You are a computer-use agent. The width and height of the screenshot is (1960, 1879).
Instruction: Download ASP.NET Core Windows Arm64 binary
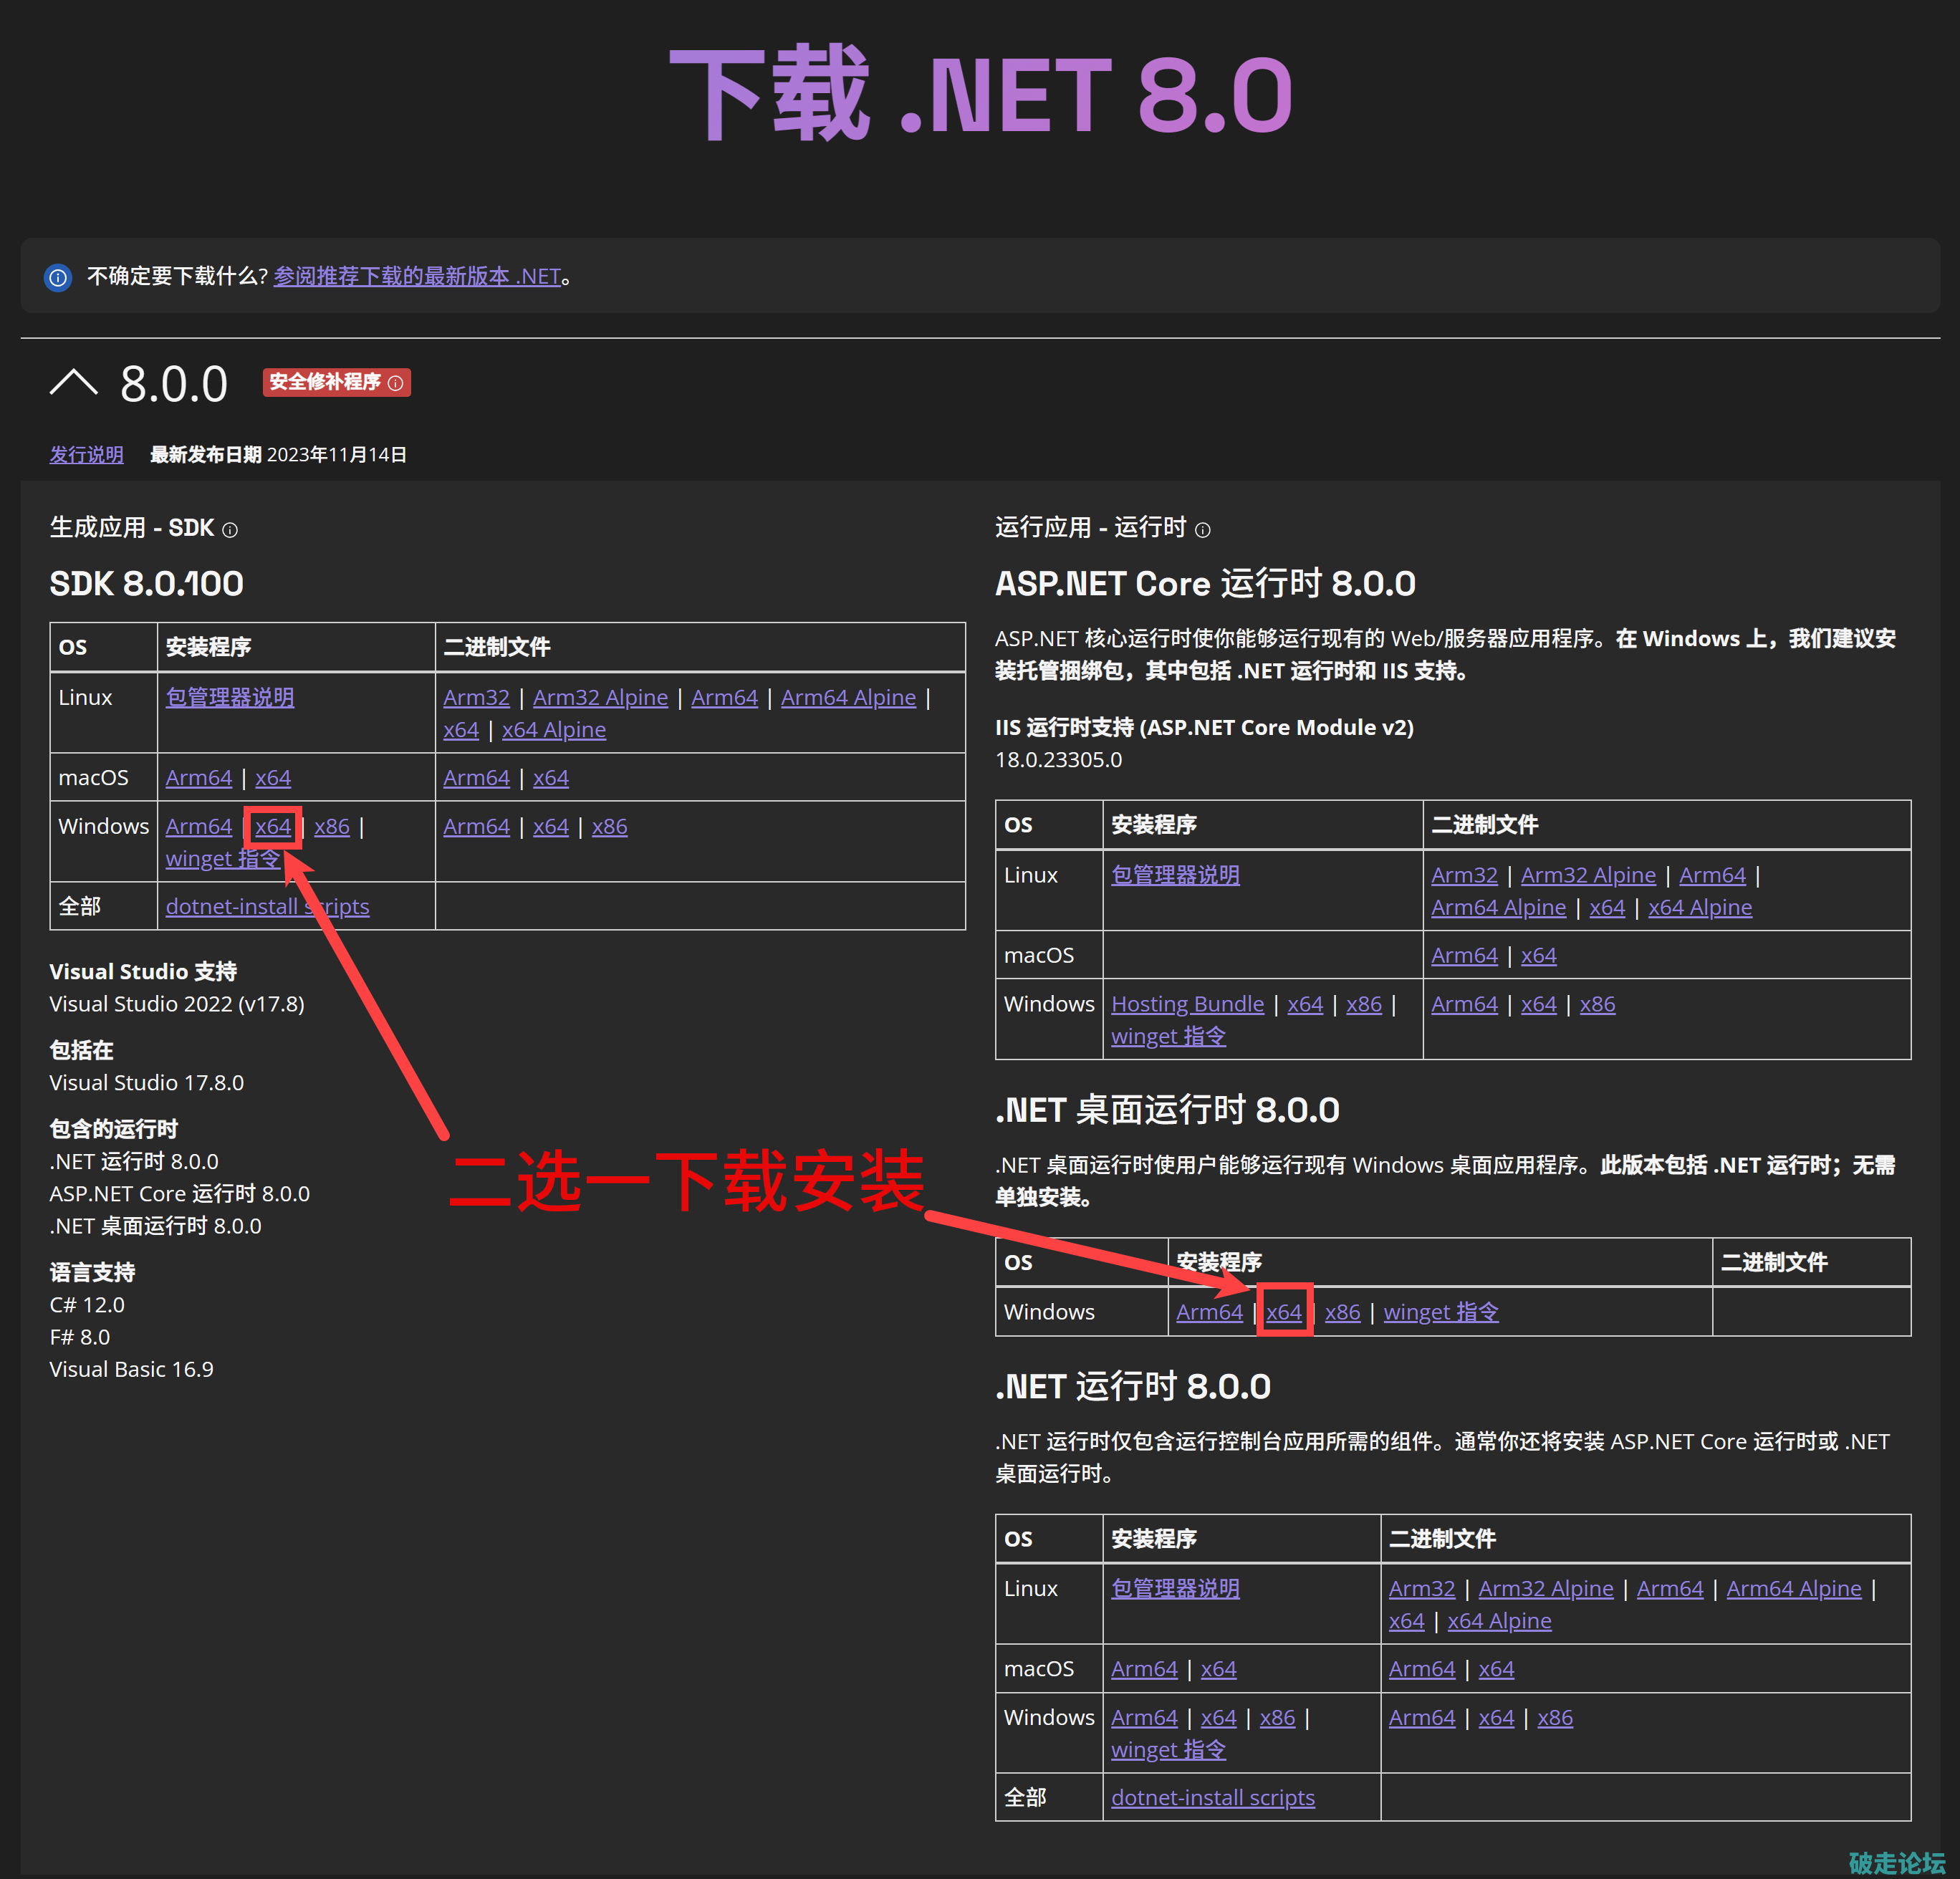coord(1465,1004)
